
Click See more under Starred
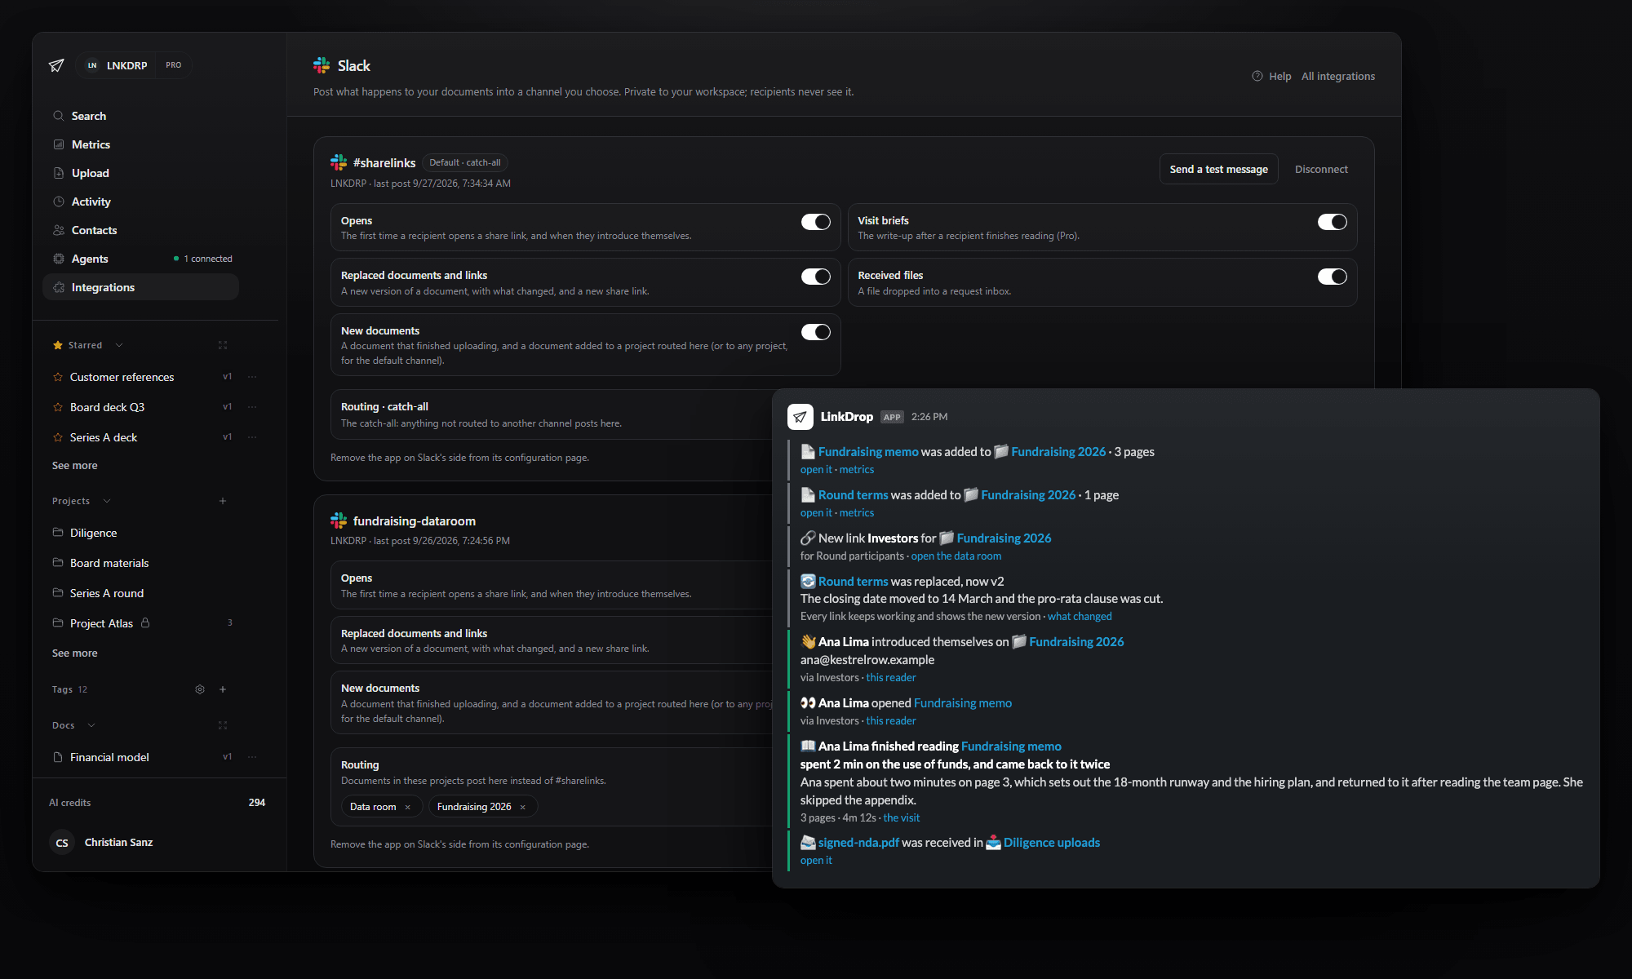click(74, 466)
